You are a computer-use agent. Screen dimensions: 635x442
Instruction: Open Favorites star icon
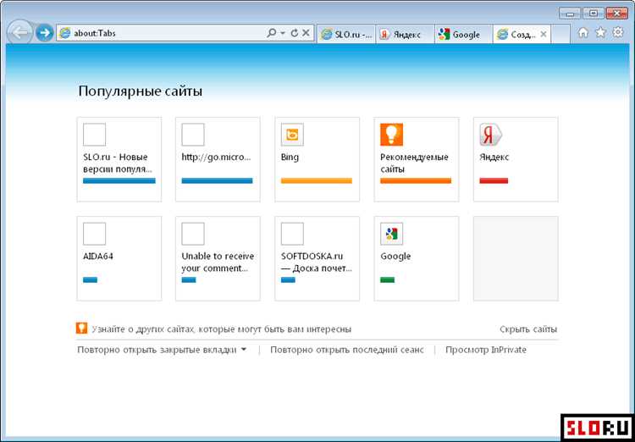pyautogui.click(x=600, y=33)
